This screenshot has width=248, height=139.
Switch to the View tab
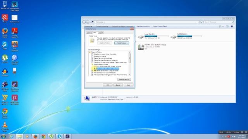(95, 32)
